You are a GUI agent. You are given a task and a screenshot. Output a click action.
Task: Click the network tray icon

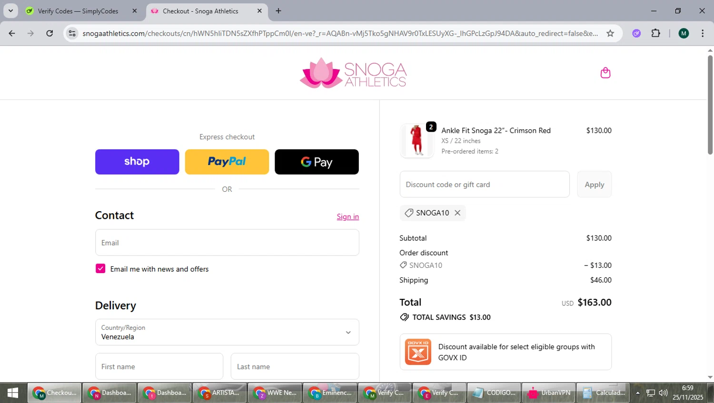click(x=651, y=393)
